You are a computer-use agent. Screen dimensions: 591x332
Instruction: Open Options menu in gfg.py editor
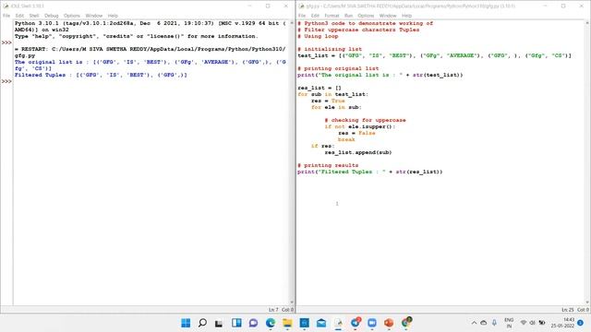[366, 16]
